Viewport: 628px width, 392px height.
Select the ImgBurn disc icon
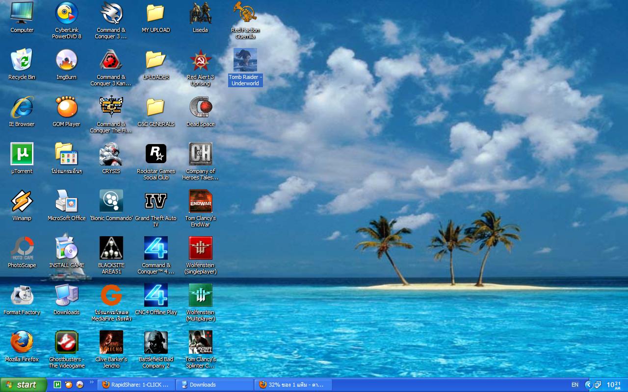(67, 60)
